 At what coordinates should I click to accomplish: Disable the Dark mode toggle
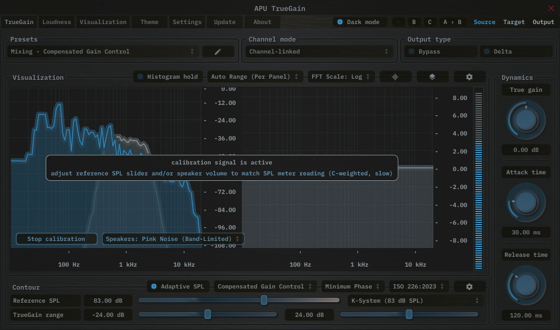340,22
